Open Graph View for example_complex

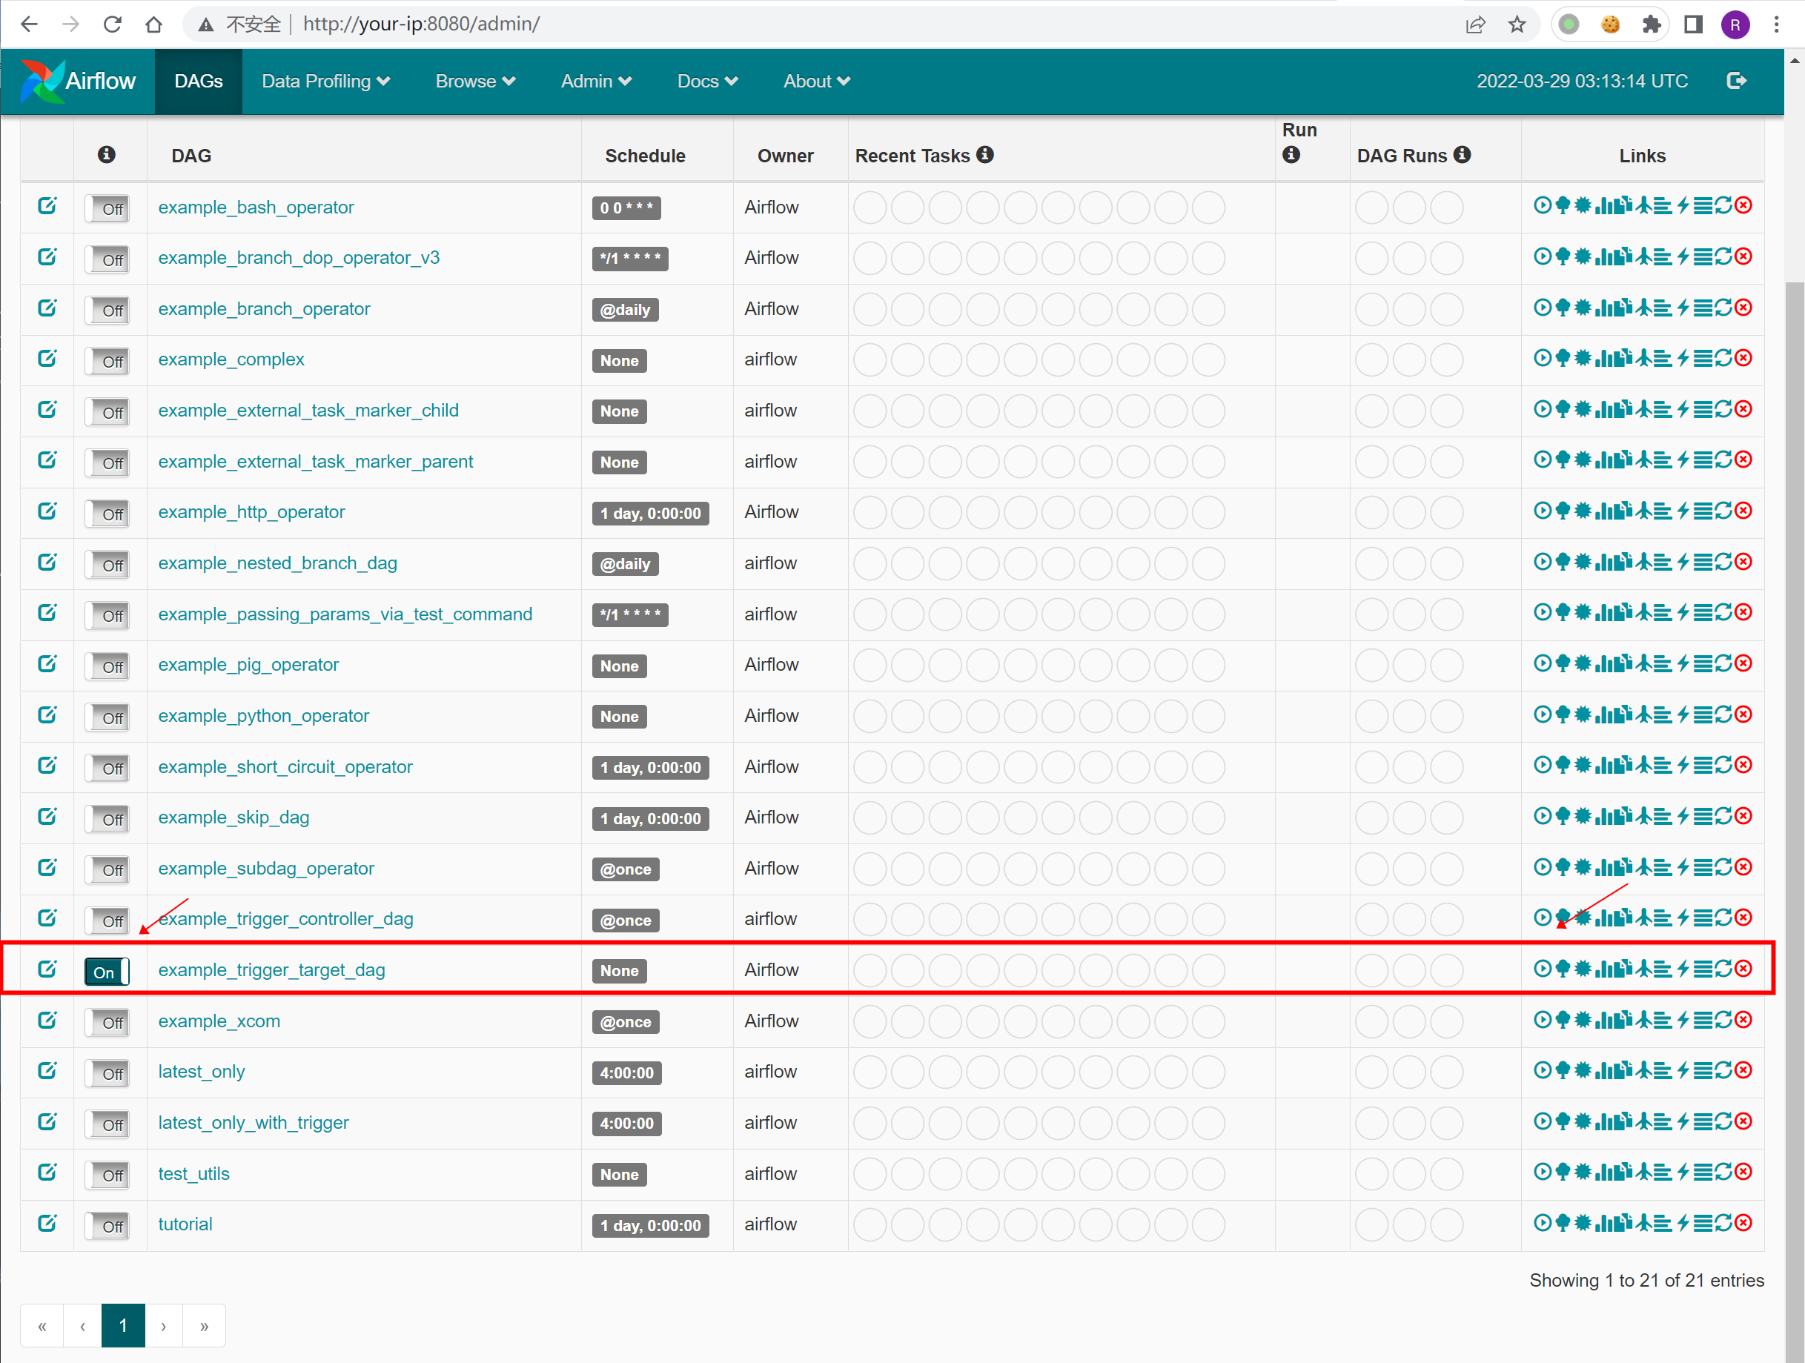point(1582,358)
